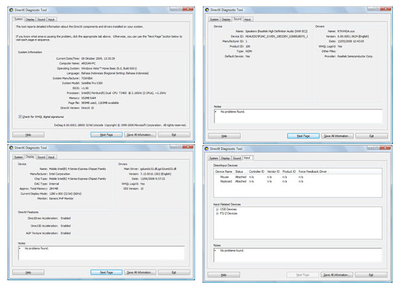
Task: Choose Save All Information in the Sound-page window
Action: [x=337, y=136]
